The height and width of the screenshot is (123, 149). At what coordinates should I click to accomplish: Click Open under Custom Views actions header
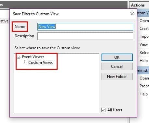pyautogui.click(x=144, y=21)
